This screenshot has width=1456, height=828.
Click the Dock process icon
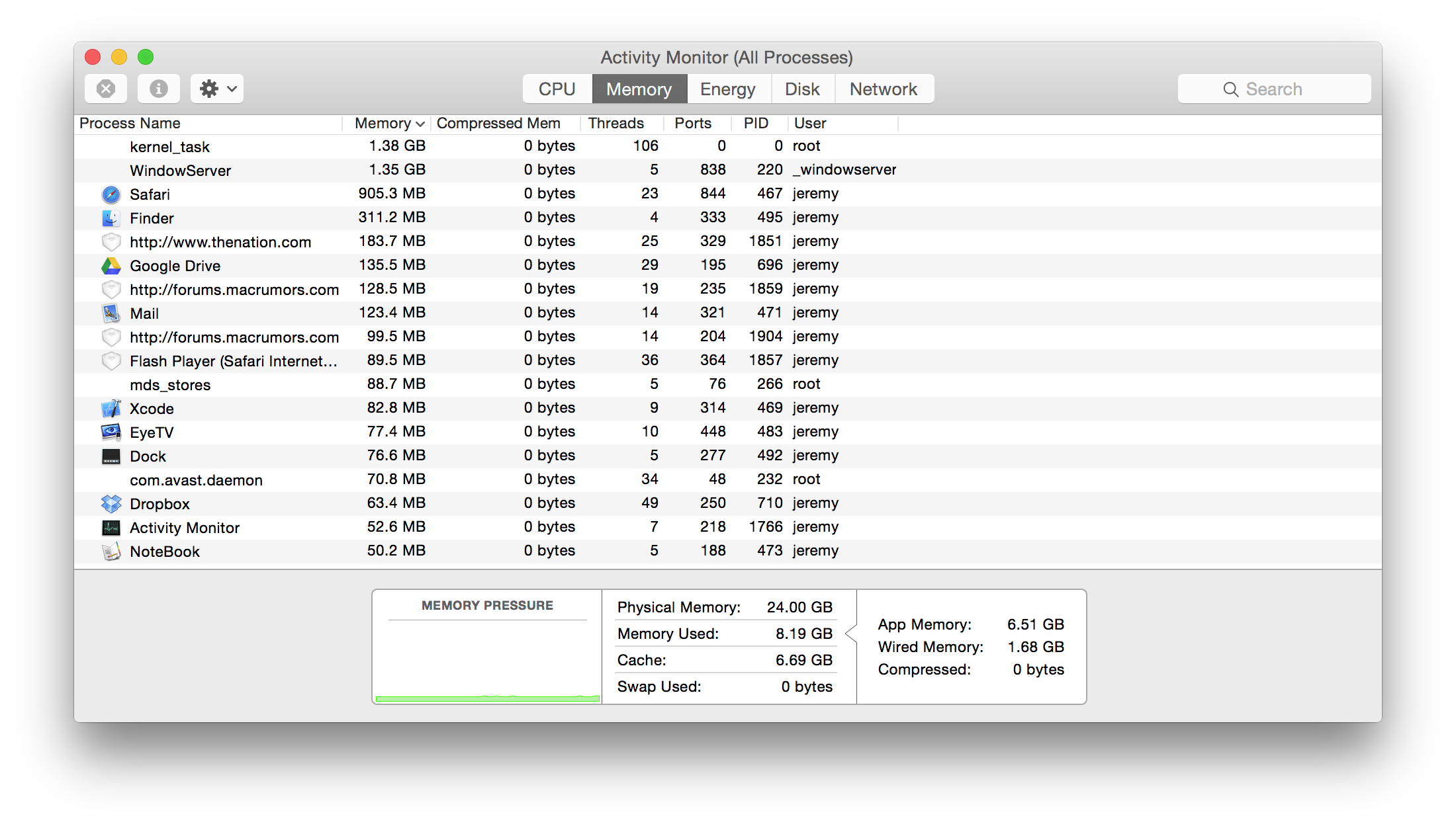coord(111,456)
